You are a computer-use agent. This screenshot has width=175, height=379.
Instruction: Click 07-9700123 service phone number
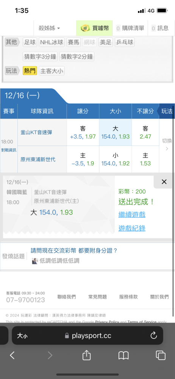(x=26, y=300)
